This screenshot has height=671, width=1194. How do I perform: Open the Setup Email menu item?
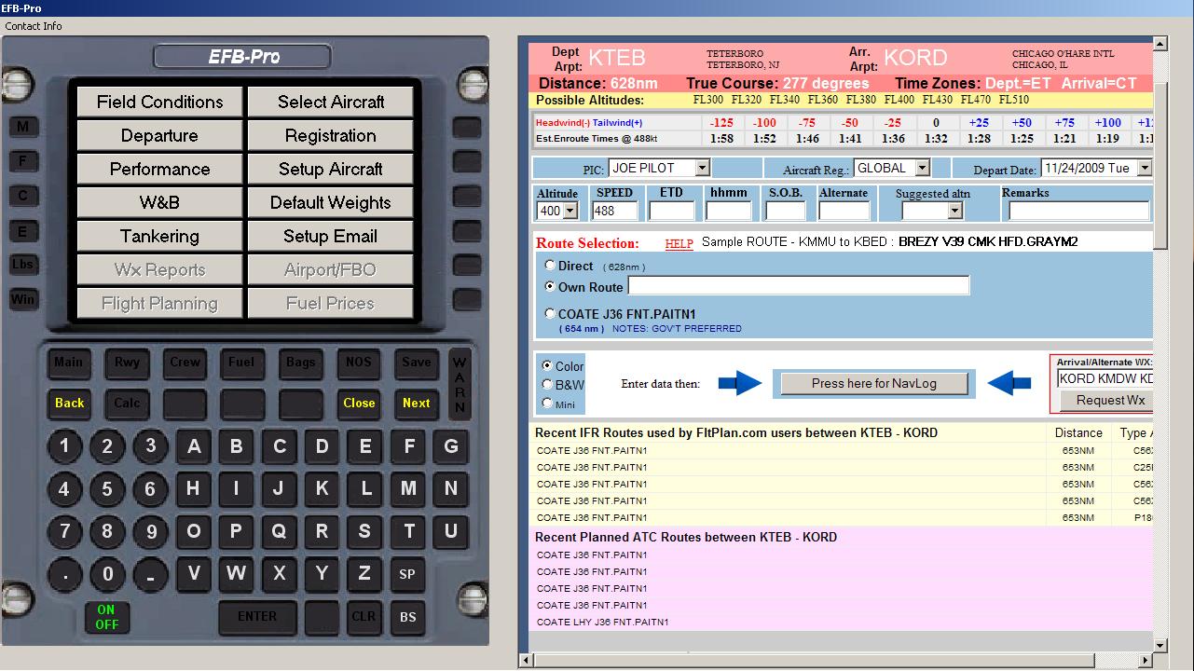(331, 237)
